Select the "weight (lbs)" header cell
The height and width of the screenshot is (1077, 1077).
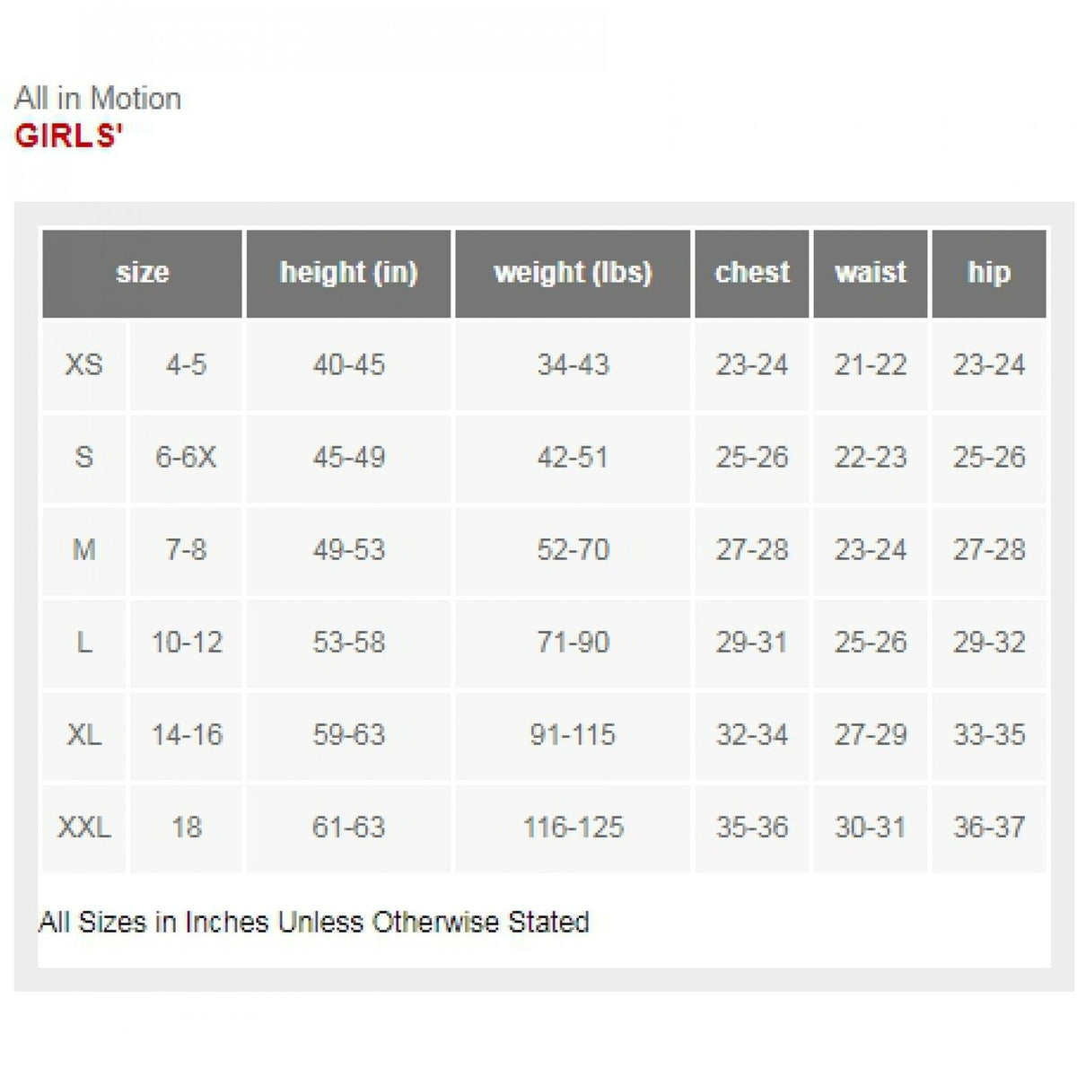573,273
